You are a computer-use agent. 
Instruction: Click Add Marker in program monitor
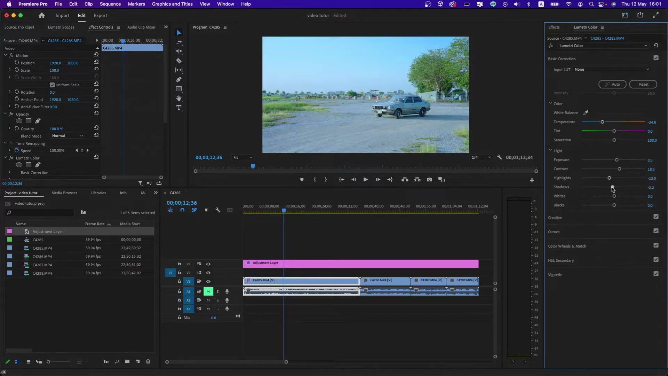[x=302, y=180]
